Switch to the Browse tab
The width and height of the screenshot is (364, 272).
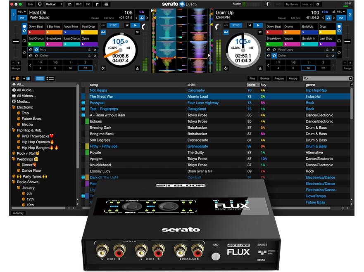click(x=264, y=78)
